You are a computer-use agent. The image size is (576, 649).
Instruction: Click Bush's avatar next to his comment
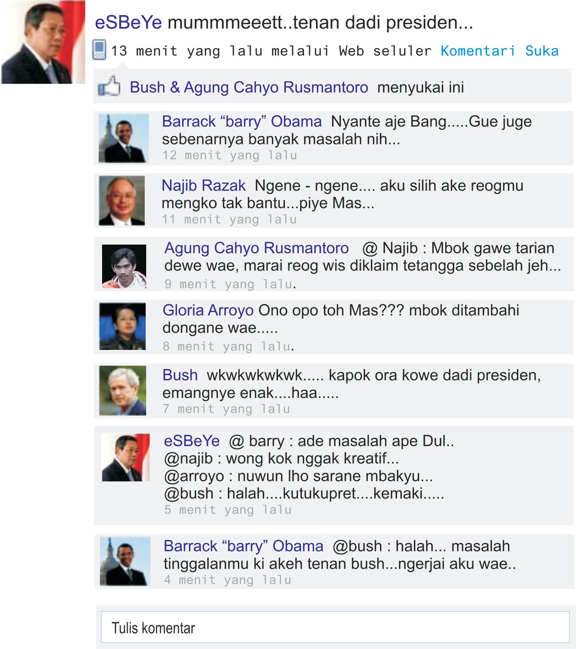(x=123, y=391)
